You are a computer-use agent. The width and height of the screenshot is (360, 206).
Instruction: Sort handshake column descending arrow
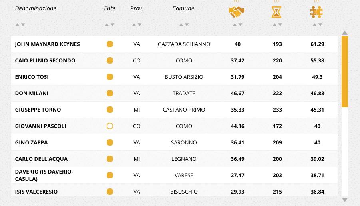(x=240, y=25)
